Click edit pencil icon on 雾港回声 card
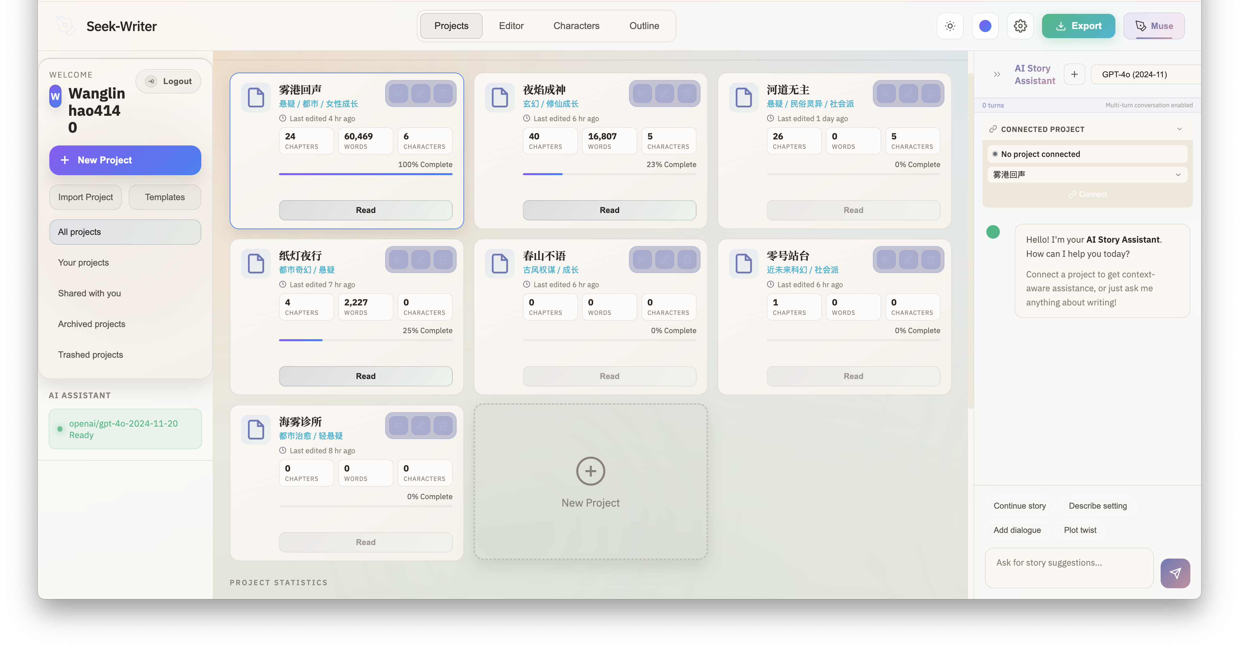The height and width of the screenshot is (649, 1239). (421, 94)
